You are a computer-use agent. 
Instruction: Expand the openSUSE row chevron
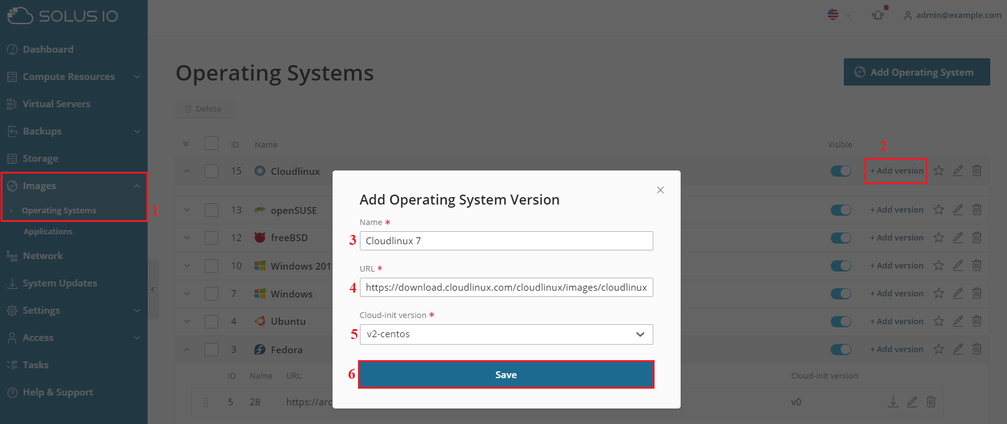187,210
